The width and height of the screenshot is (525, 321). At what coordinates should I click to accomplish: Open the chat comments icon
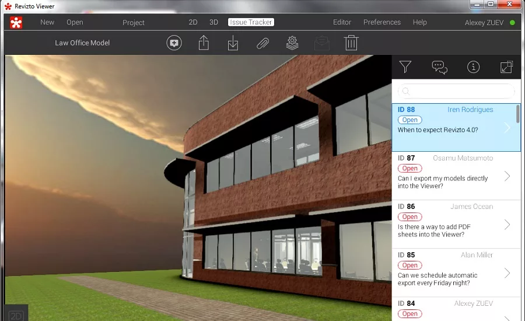[439, 67]
